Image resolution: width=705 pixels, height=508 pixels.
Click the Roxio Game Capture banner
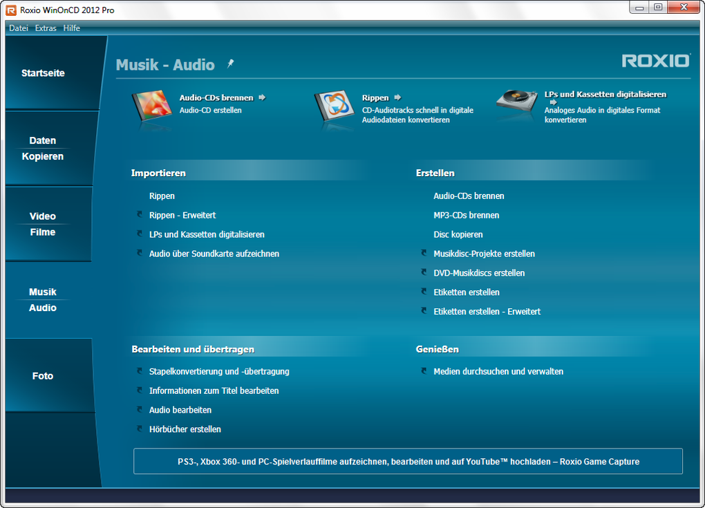[x=408, y=461]
